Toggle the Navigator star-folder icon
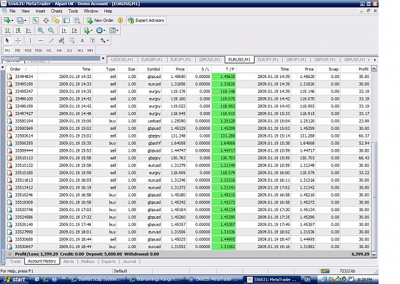This screenshot has width=400, height=284. 56,20
